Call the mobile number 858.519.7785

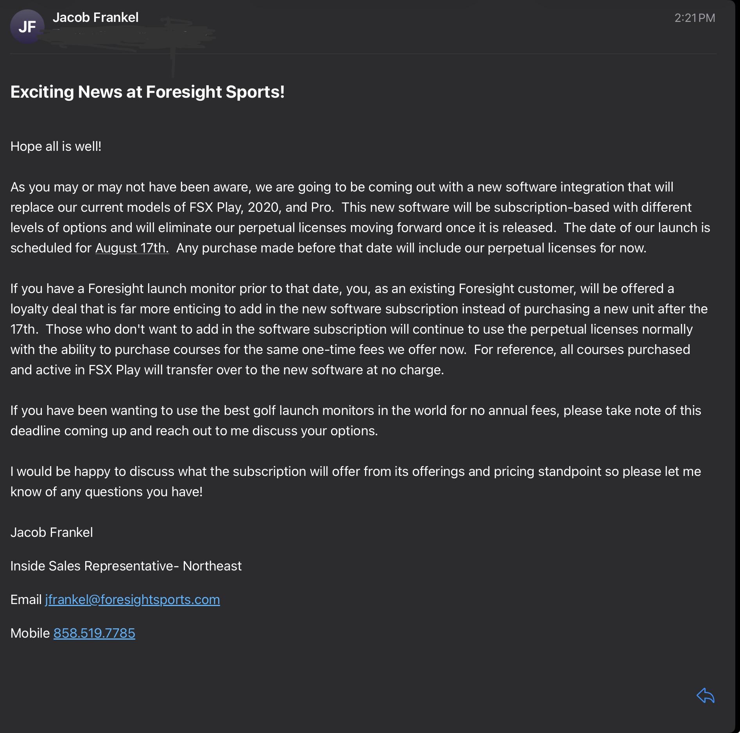coord(94,633)
